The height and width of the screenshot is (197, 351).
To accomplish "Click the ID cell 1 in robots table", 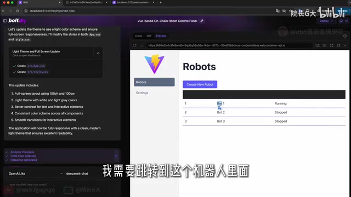I will 185,103.
